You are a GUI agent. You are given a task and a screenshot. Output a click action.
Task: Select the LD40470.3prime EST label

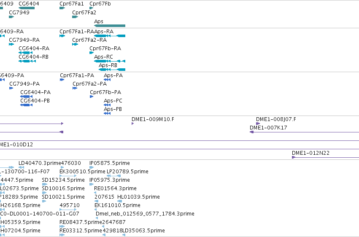tap(40, 163)
